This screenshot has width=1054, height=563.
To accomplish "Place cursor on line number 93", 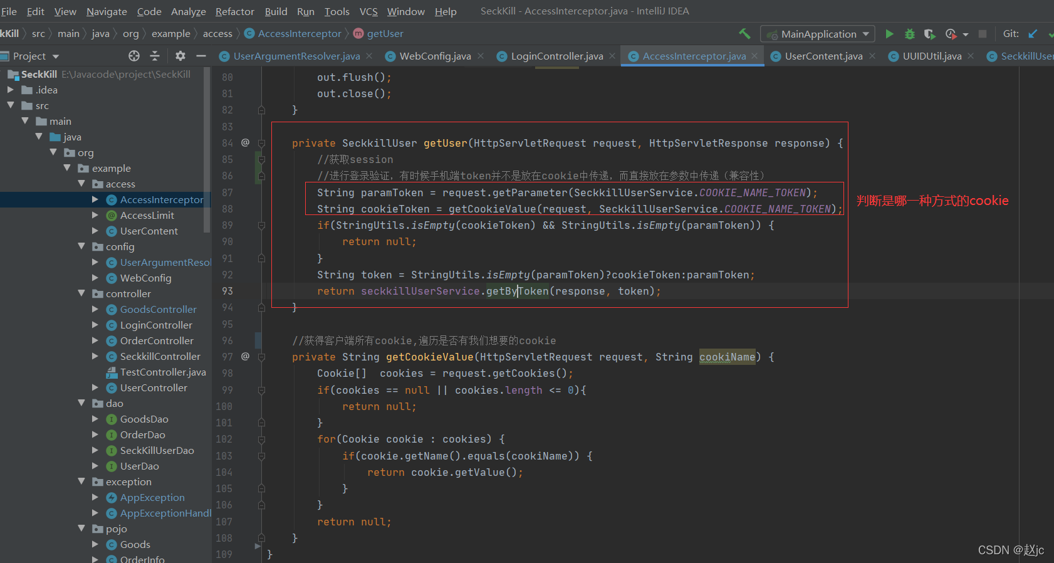I will click(x=227, y=291).
